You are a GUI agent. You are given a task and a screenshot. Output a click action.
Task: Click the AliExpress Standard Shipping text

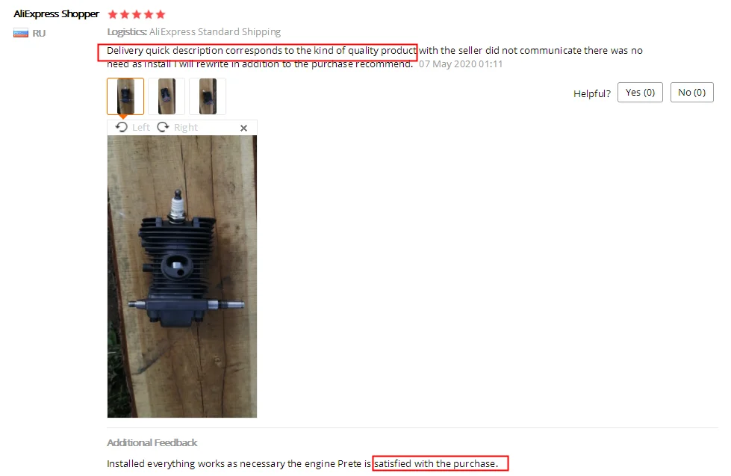[x=215, y=31]
